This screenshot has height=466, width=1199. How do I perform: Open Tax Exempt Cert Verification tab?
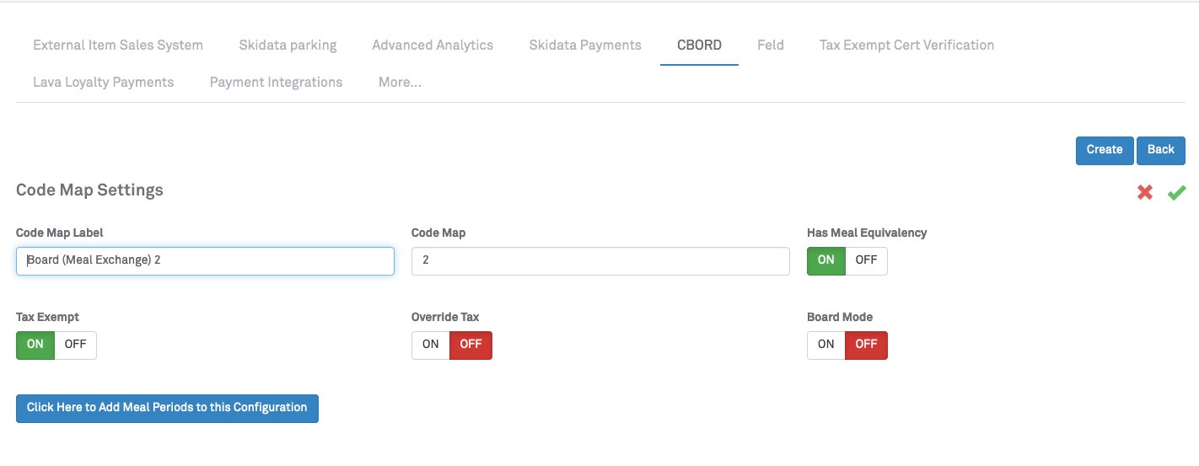(x=906, y=46)
